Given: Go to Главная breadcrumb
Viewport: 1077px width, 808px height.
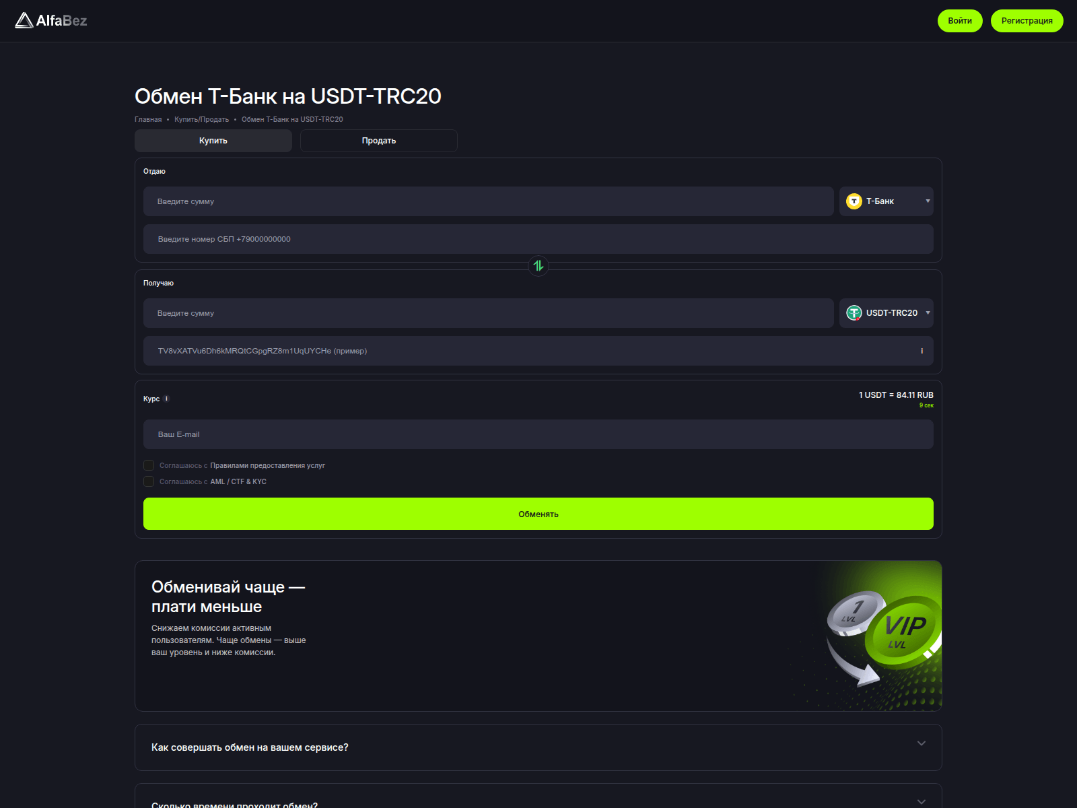Looking at the screenshot, I should [148, 119].
